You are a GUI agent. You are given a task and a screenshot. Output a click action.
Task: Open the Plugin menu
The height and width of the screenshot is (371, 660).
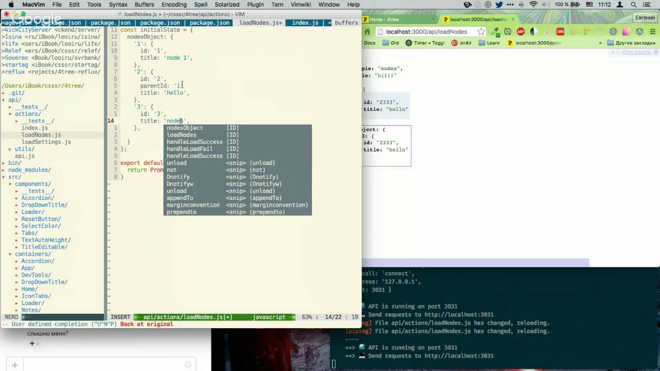click(x=255, y=5)
